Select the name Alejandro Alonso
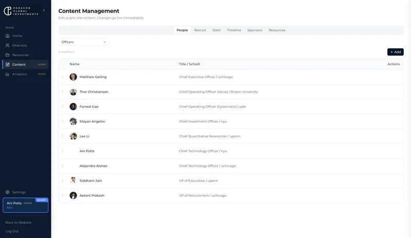Image resolution: width=411 pixels, height=238 pixels. click(94, 166)
